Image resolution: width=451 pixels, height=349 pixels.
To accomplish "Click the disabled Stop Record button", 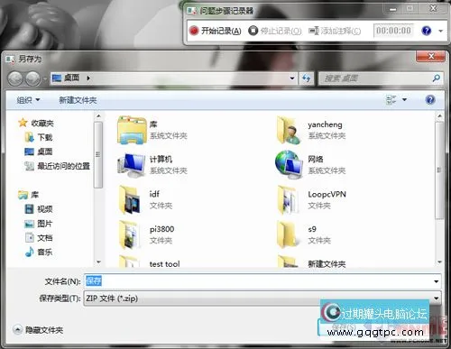I will (275, 31).
